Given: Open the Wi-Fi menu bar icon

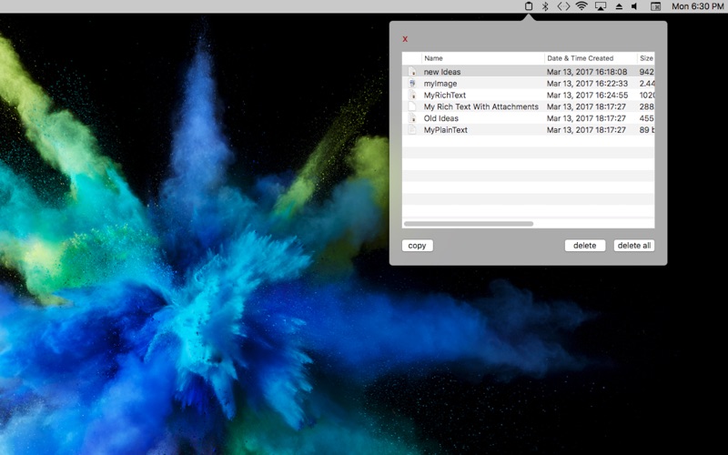Looking at the screenshot, I should tap(581, 6).
